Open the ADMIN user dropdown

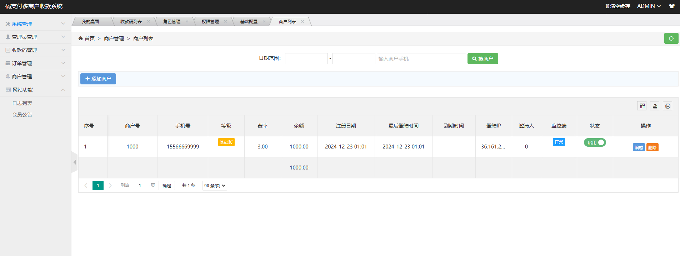(649, 6)
